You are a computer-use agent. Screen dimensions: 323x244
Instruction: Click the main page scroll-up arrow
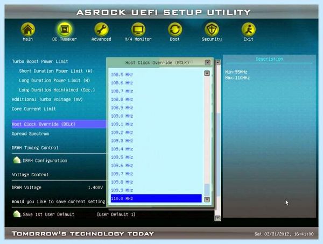point(218,62)
